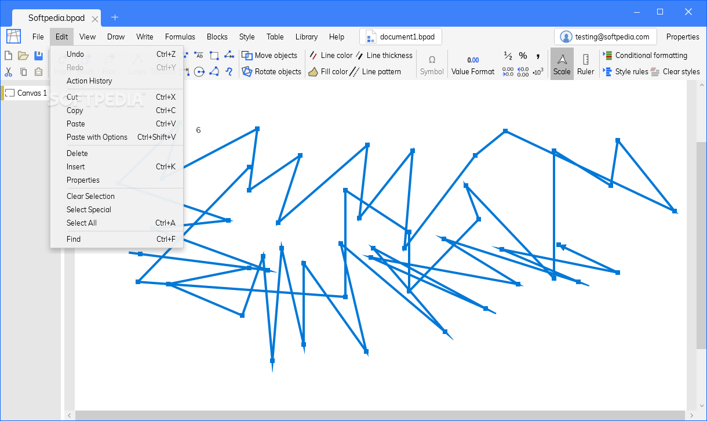707x421 pixels.
Task: Apply scientific notation format icon
Action: point(538,72)
